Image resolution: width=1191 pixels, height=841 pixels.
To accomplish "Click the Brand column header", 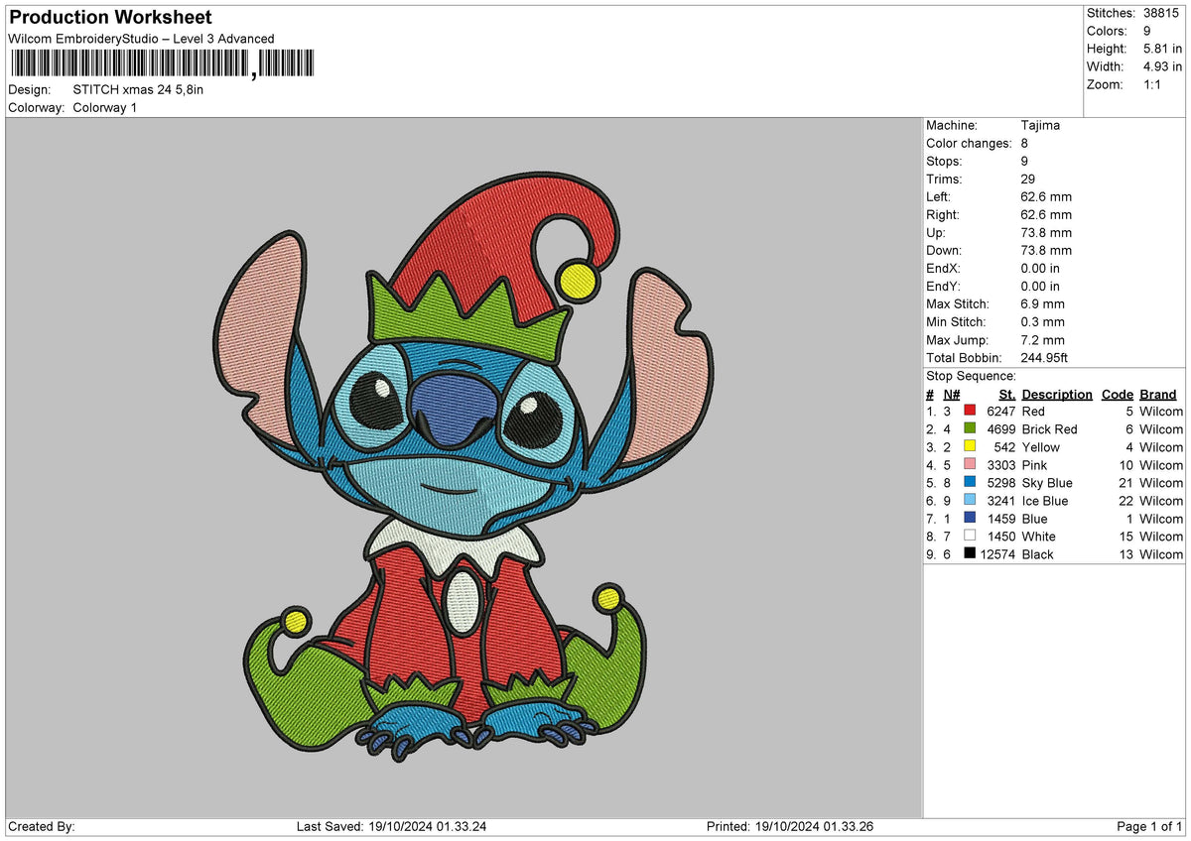I will (1158, 394).
